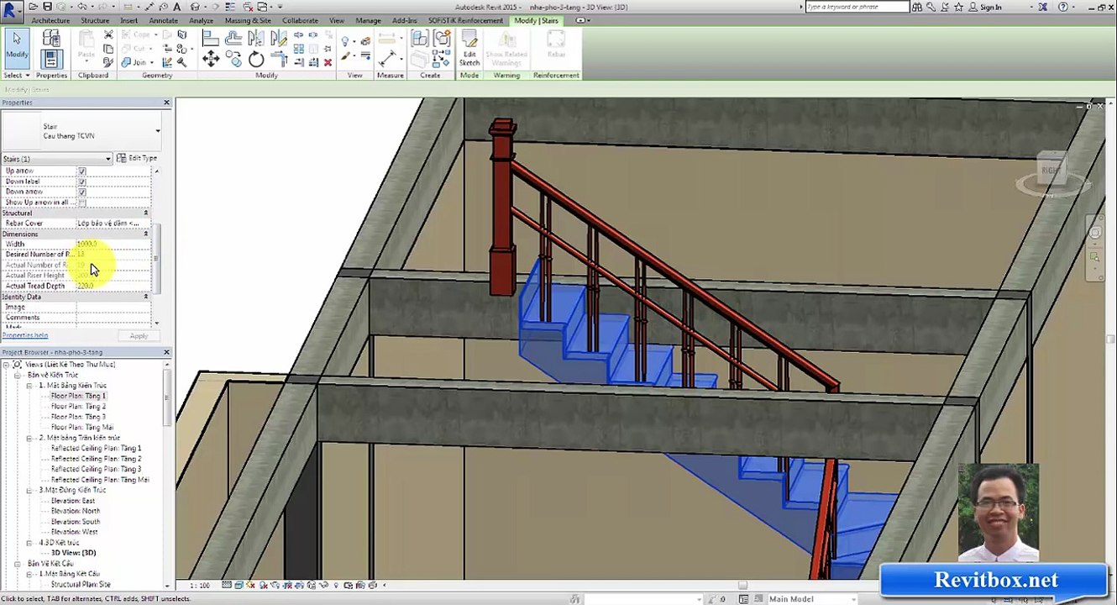
Task: Toggle the Down arrow checkbox
Action: tap(81, 192)
